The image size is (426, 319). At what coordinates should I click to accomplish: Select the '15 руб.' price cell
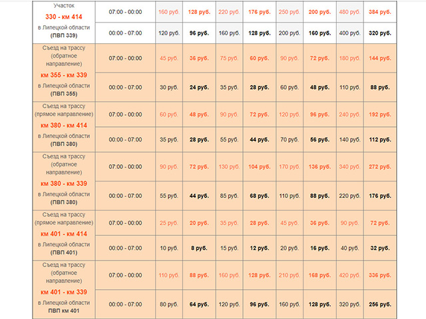229,248
